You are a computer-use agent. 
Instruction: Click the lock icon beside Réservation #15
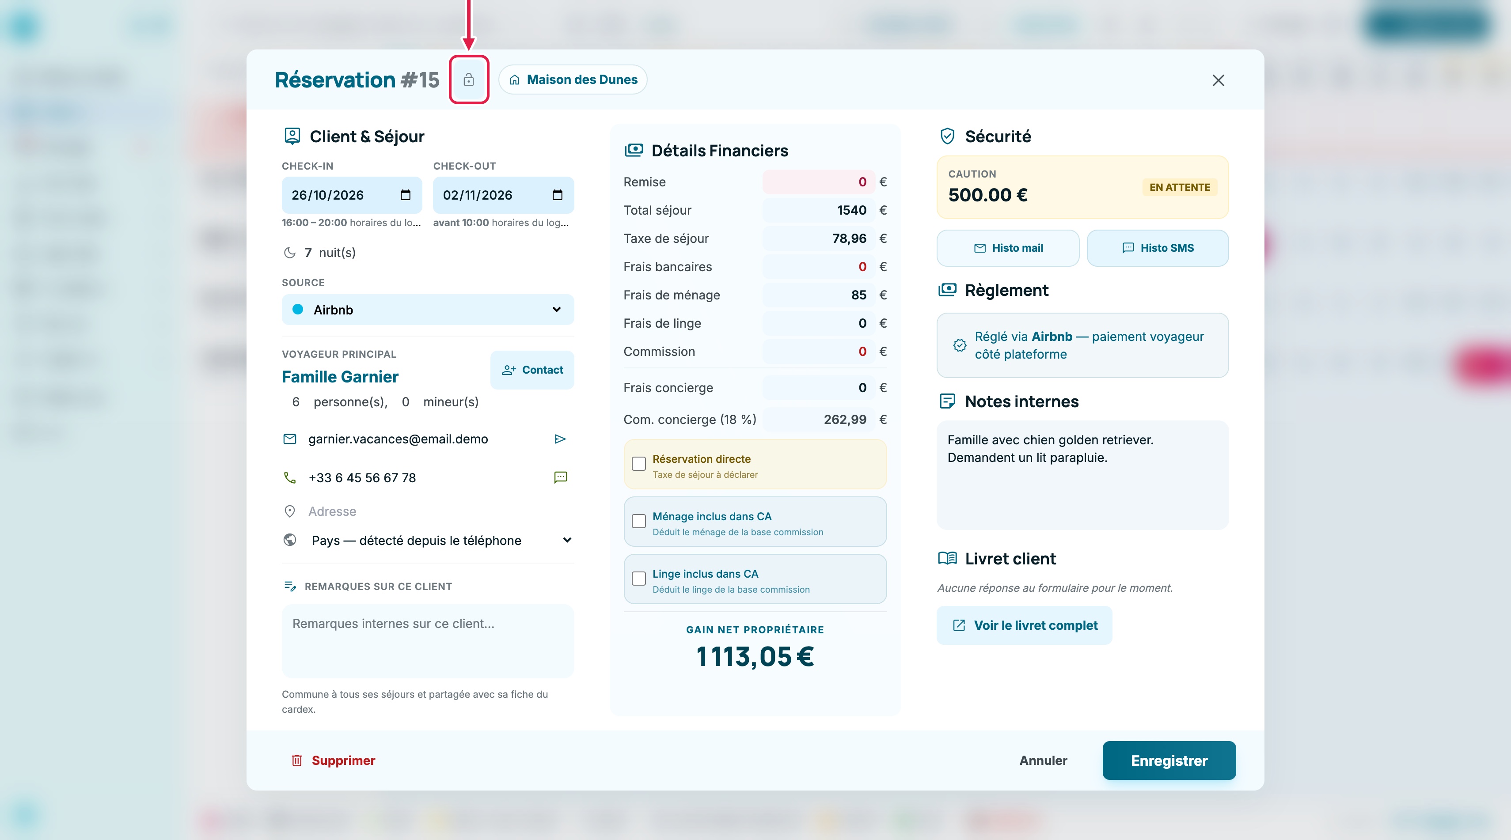pos(468,80)
